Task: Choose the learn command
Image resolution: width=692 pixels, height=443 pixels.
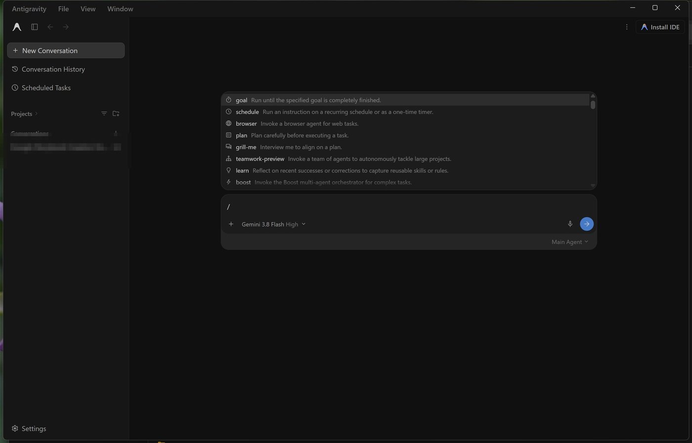Action: coord(405,171)
